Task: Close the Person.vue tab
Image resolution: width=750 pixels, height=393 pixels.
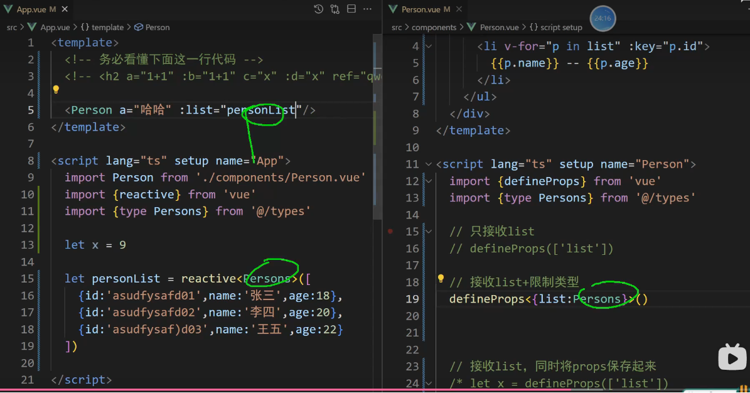Action: (459, 9)
